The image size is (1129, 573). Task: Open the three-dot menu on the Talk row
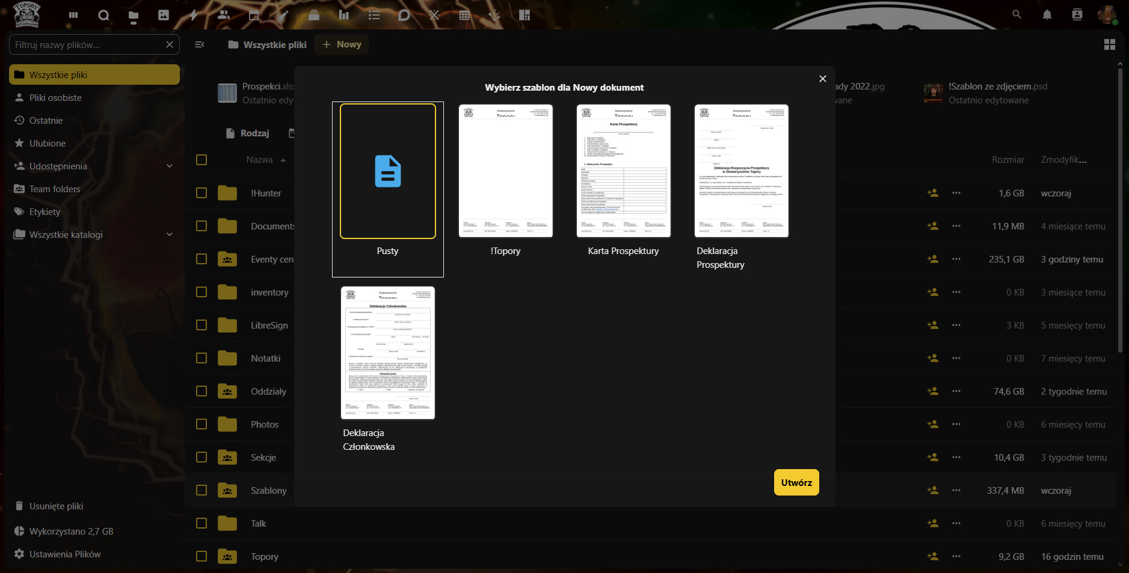956,524
